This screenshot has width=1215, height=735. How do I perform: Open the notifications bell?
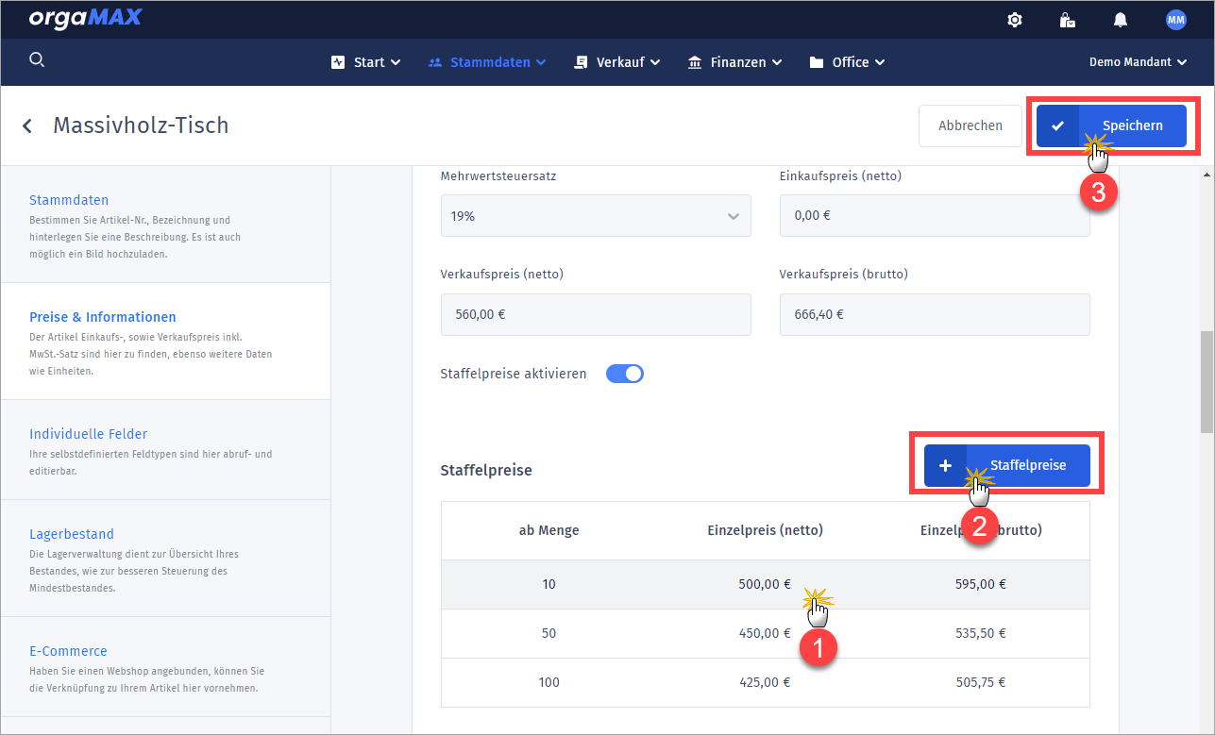(1121, 20)
